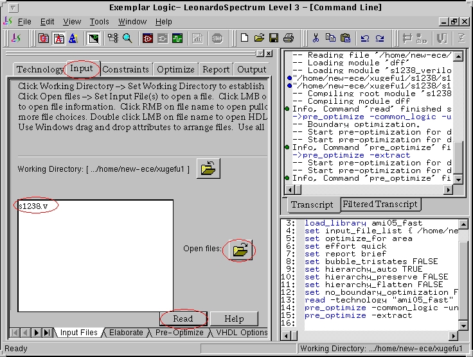
Task: Open the Help menu
Action: [164, 22]
